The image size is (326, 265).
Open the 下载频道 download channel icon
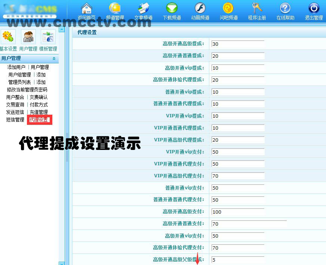coord(172,8)
